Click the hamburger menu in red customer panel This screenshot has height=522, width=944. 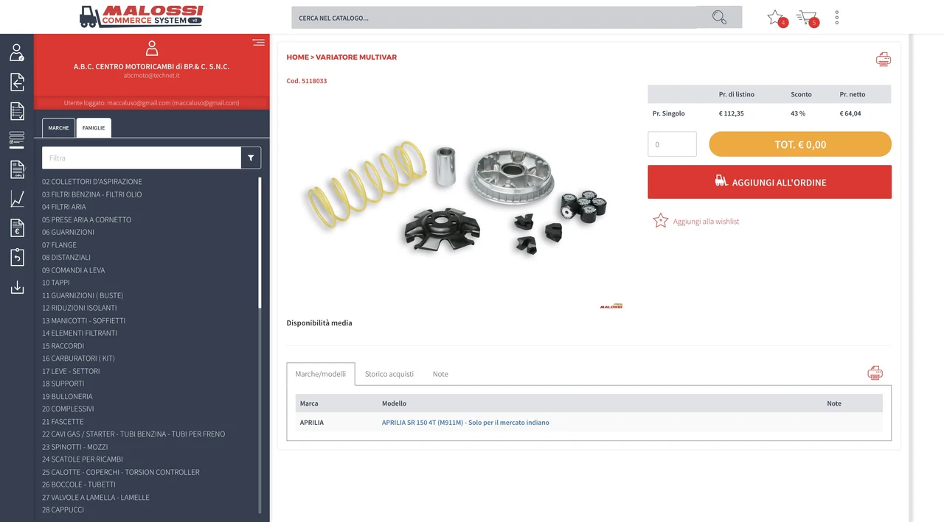tap(258, 42)
